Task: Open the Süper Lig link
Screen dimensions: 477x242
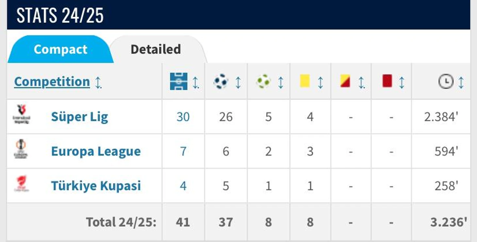Action: pos(79,117)
